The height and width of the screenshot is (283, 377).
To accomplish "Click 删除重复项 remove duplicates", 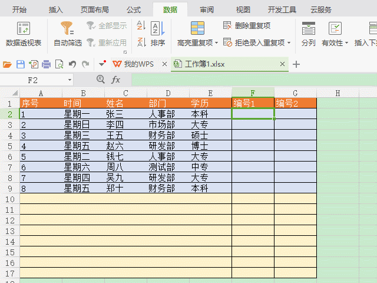I will [x=247, y=25].
